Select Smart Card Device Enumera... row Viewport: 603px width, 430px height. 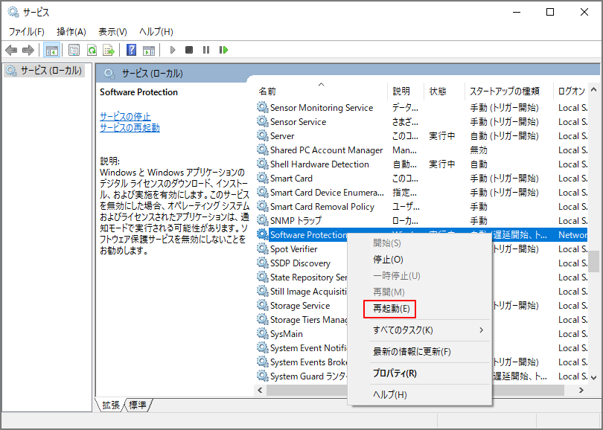coord(421,193)
